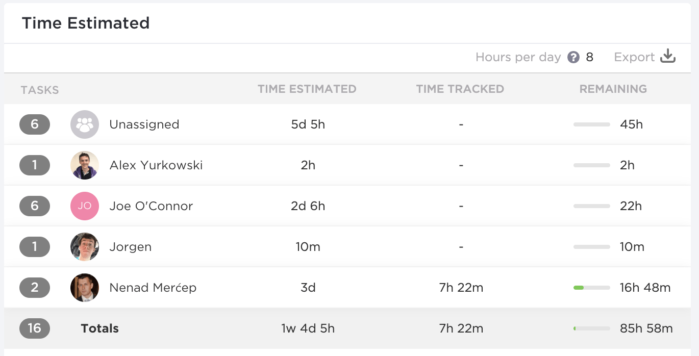
Task: Click Nenad Merćep's tracked time 7h 22m
Action: 461,288
